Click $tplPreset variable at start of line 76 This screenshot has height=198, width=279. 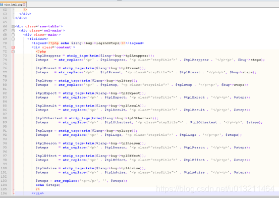tap(46, 68)
